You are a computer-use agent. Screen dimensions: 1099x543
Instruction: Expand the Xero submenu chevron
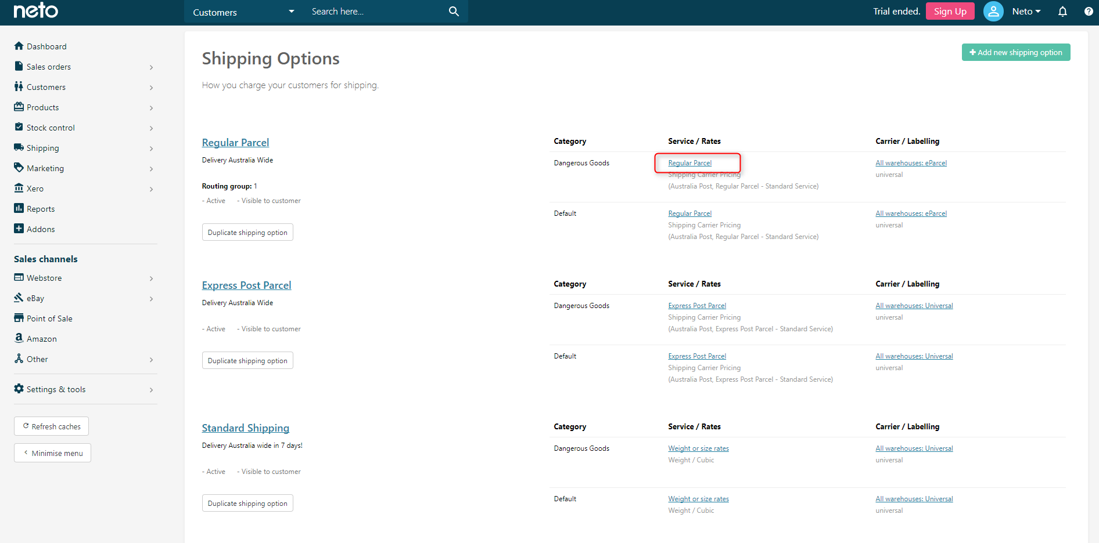151,189
